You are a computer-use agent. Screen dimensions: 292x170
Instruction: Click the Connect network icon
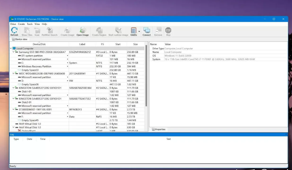pyautogui.click(x=146, y=32)
